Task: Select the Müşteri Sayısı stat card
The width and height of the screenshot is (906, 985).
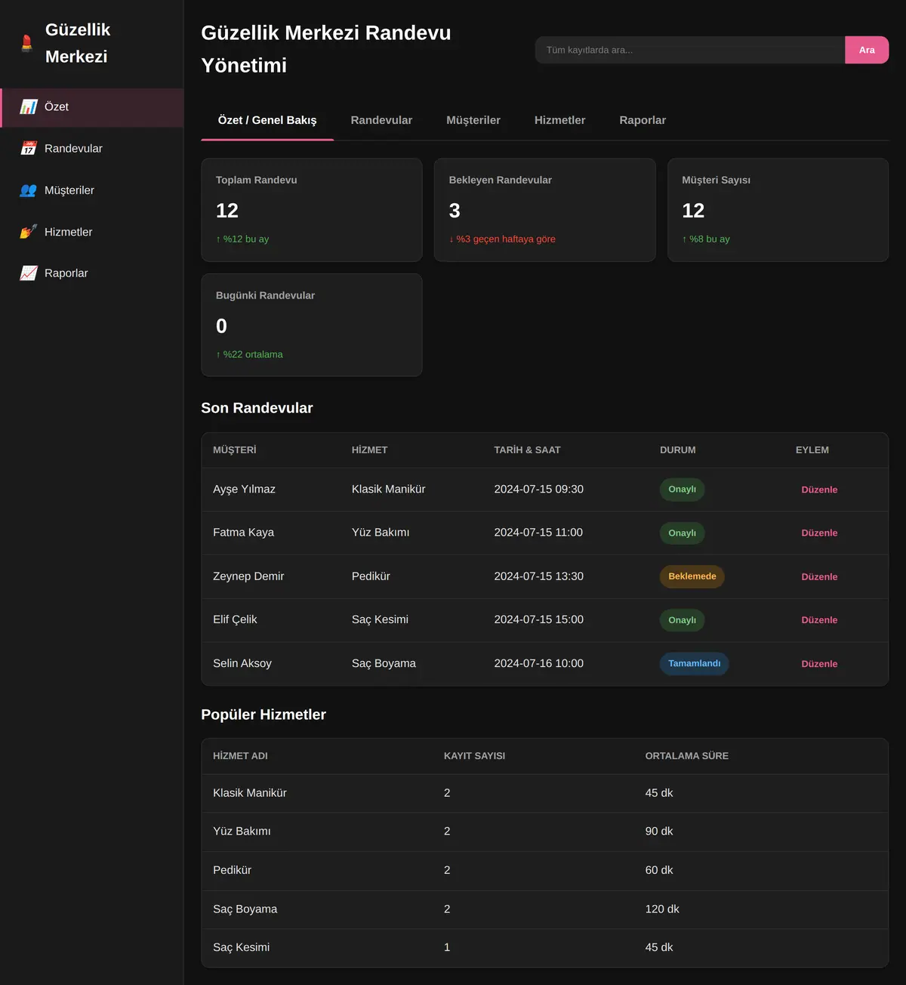Action: tap(778, 210)
